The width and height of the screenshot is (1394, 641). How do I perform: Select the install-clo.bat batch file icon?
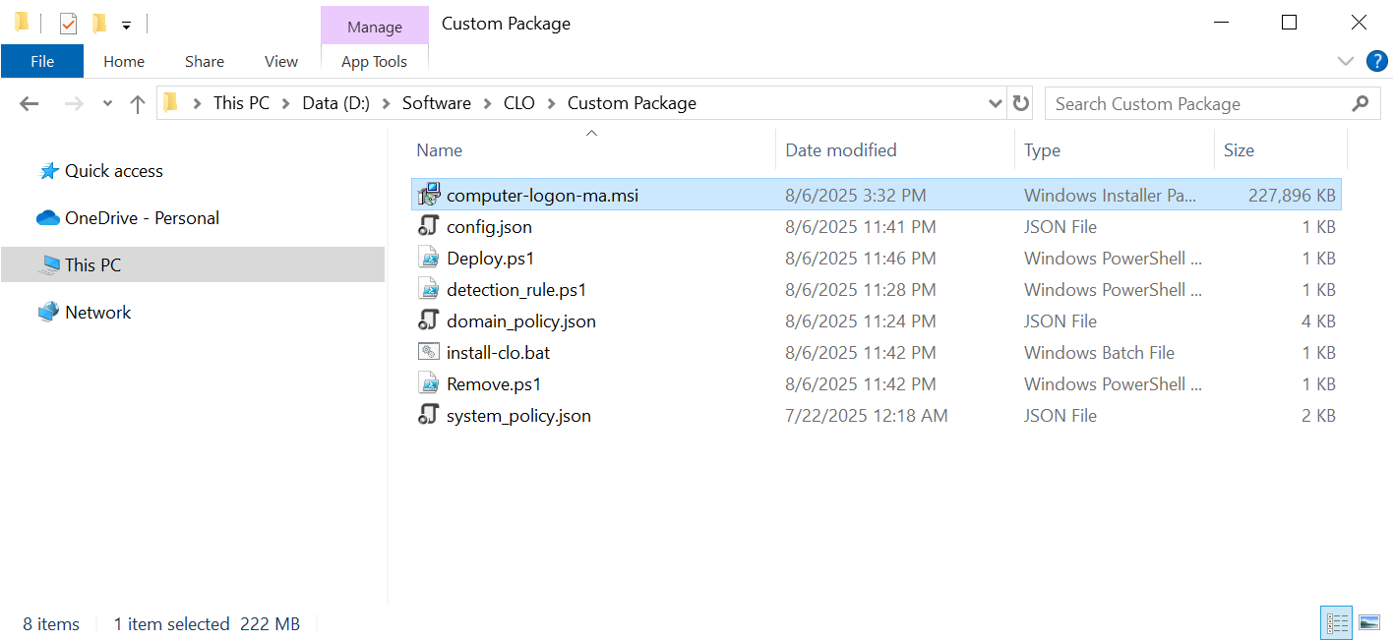[x=428, y=353]
